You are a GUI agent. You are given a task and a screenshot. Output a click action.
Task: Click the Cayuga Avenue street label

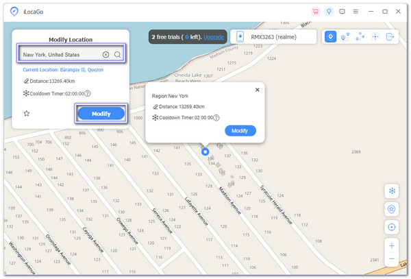[92, 240]
